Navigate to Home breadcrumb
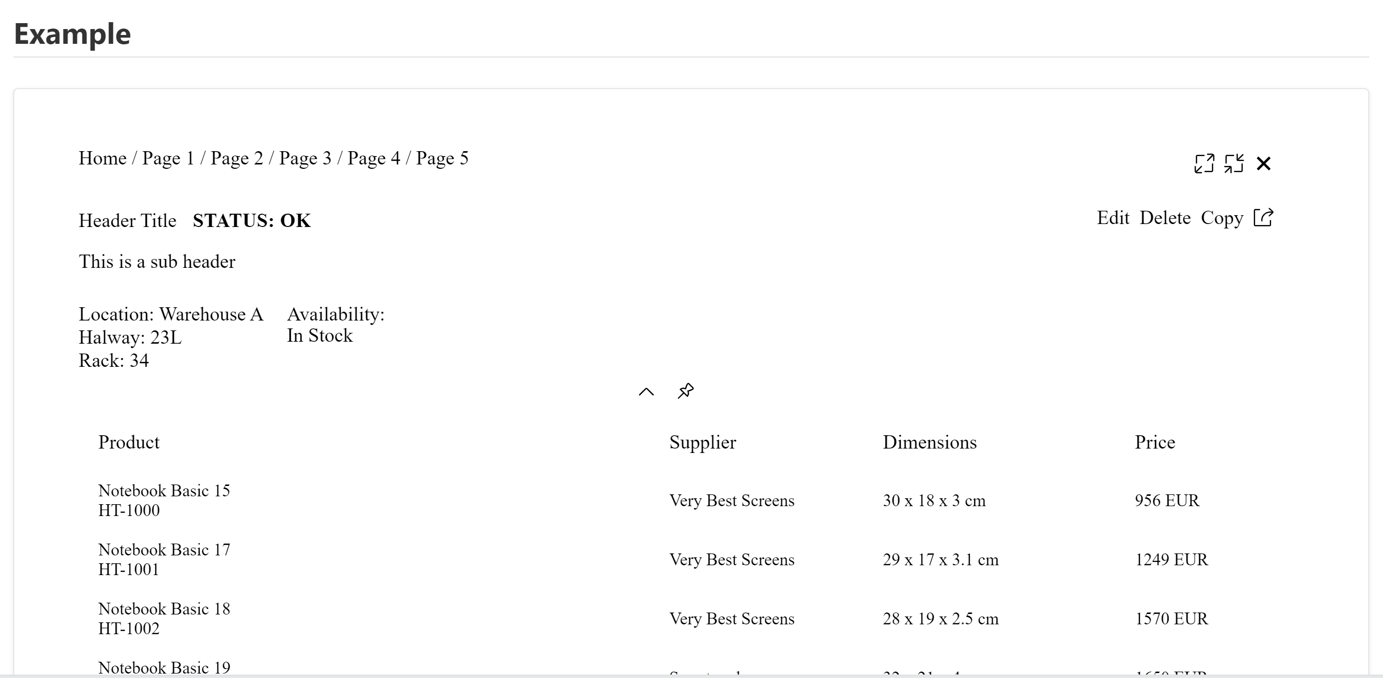 103,158
